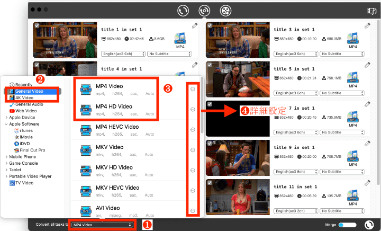Uncheck title 1 in set 1 checkbox
Screen dimensions: 381x231
[37, 25]
